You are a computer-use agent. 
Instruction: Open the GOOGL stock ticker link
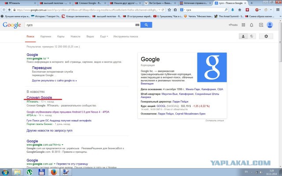tap(161, 106)
